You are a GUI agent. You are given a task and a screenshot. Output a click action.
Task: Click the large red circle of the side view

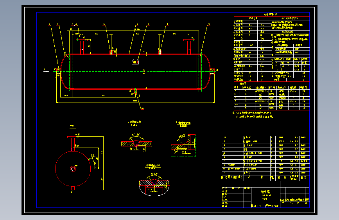click(x=73, y=169)
